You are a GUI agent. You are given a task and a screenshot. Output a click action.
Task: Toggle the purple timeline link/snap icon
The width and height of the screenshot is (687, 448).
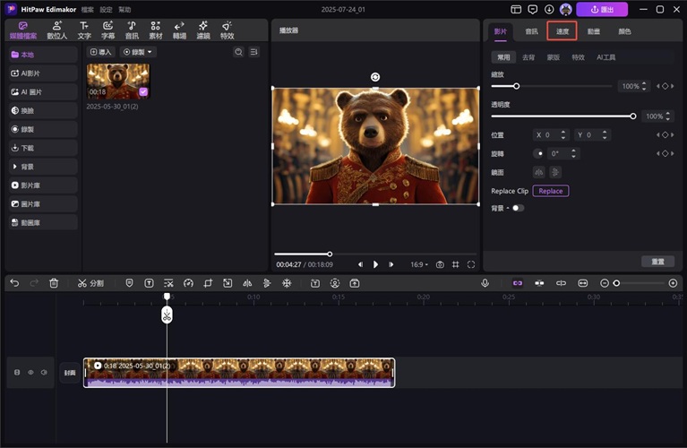click(518, 283)
